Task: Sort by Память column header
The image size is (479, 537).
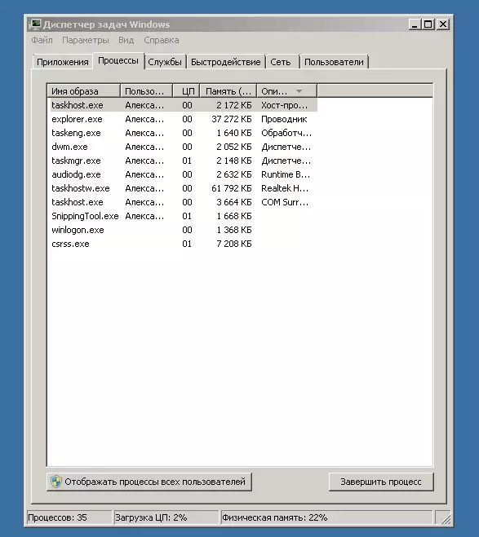Action: point(228,91)
